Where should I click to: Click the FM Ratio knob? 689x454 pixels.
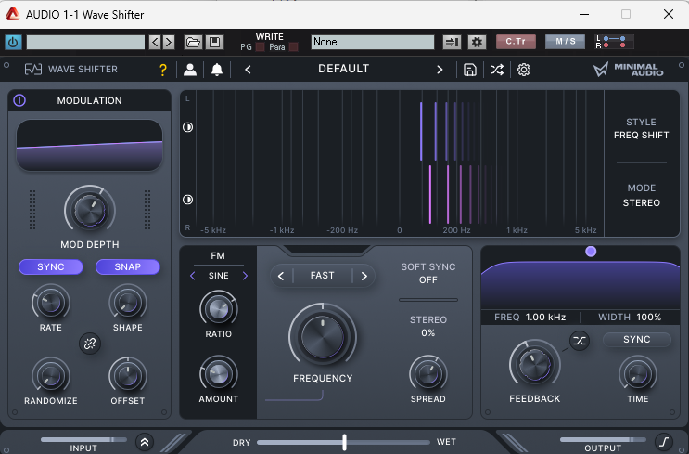point(219,309)
